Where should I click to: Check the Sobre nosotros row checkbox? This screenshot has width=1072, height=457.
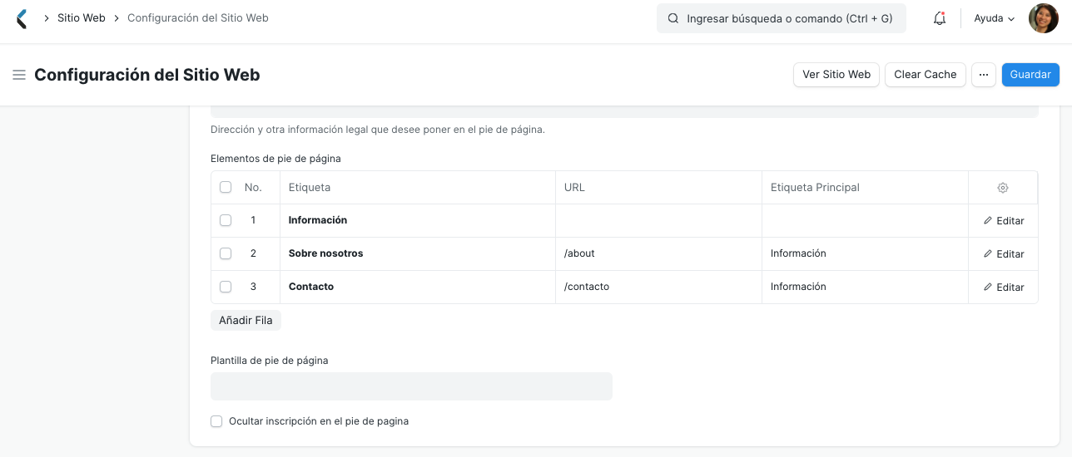(x=226, y=253)
